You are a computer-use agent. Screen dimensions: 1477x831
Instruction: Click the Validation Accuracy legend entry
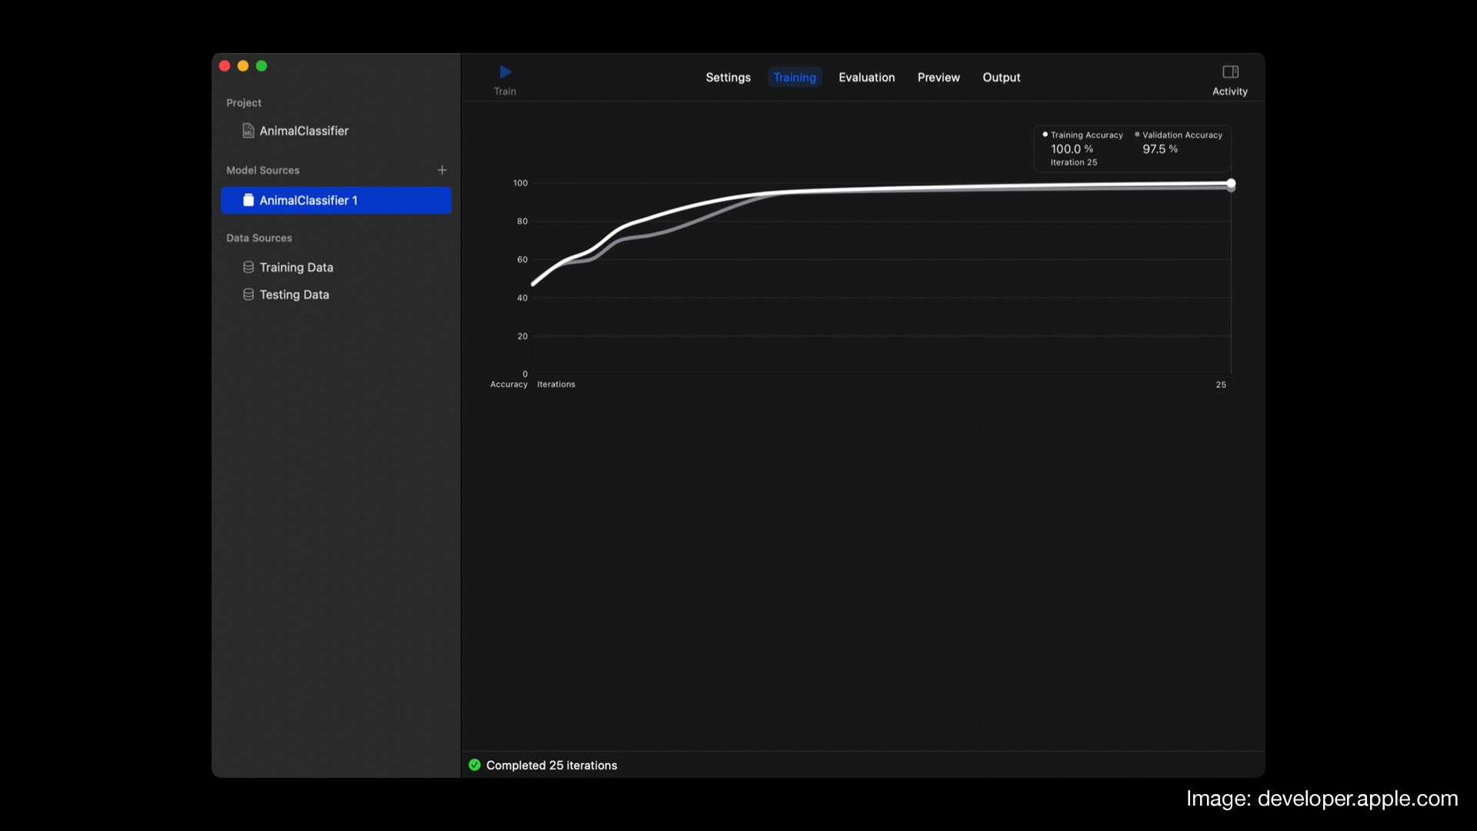(1182, 135)
